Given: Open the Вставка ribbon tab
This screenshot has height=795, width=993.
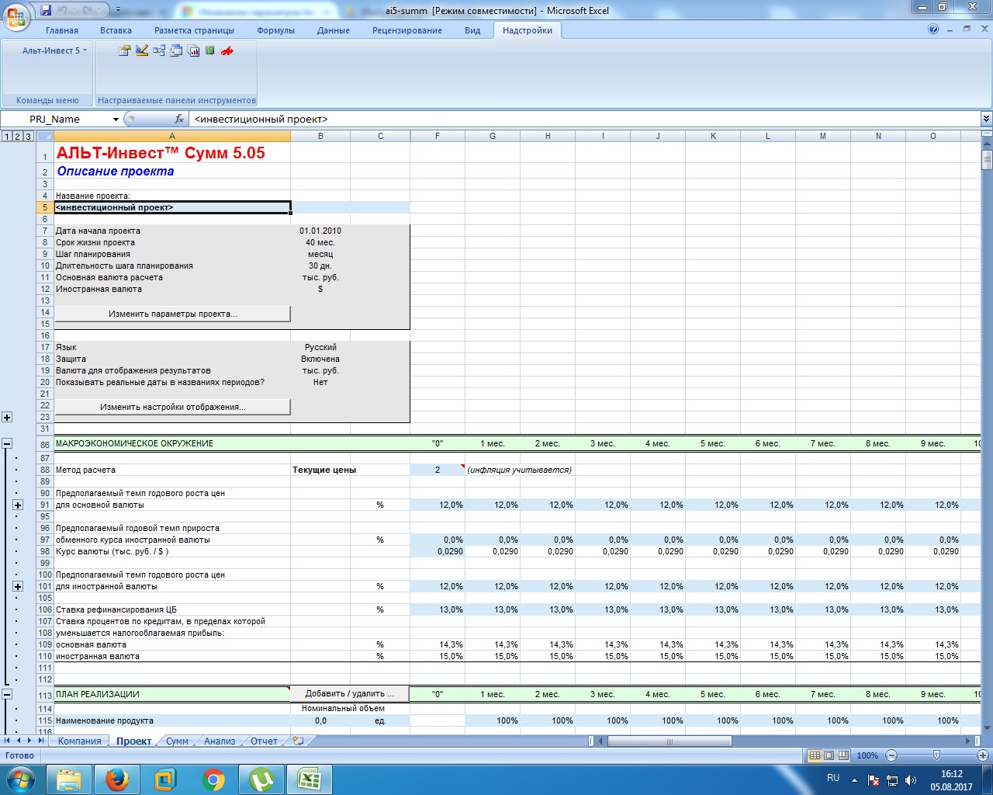Looking at the screenshot, I should pyautogui.click(x=116, y=30).
